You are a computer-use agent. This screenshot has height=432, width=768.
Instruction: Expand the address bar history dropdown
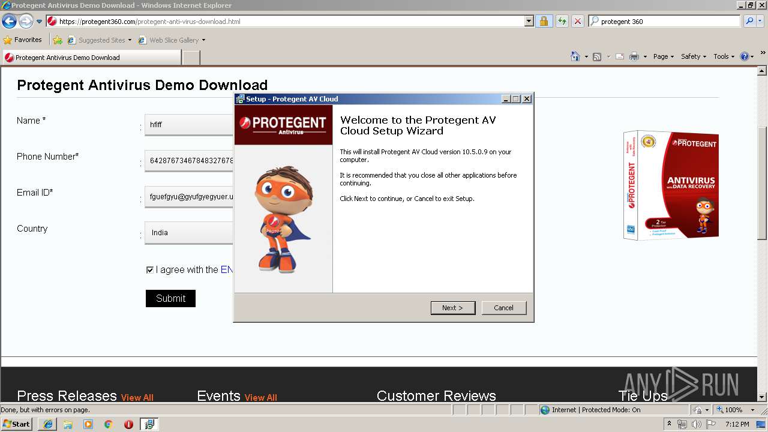point(529,21)
